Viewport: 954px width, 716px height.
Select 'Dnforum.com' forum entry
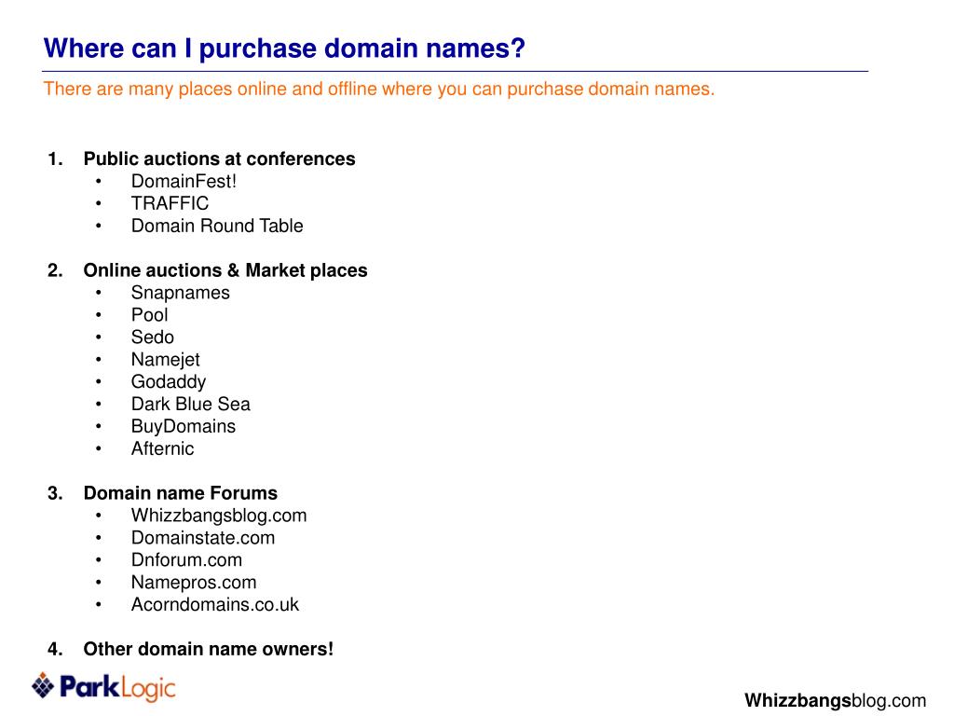coord(186,560)
